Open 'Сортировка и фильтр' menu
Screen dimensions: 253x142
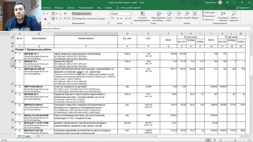coord(223,17)
